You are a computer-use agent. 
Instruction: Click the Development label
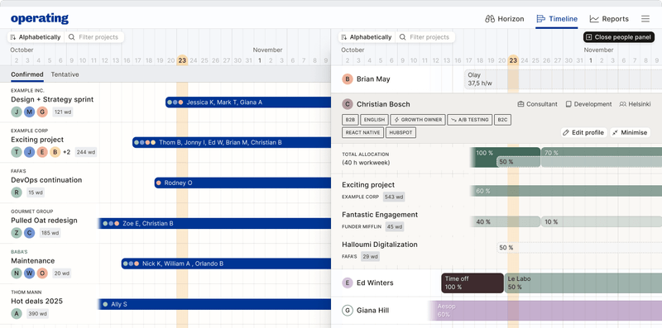tap(588, 104)
